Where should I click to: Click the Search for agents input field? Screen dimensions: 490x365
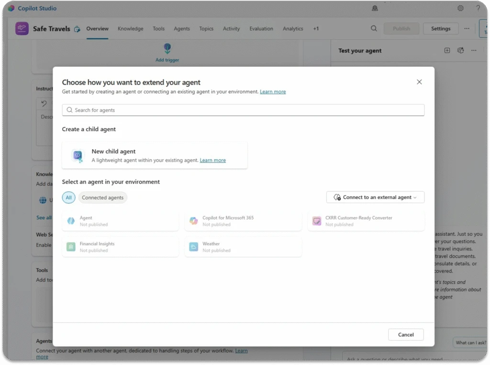(x=243, y=110)
